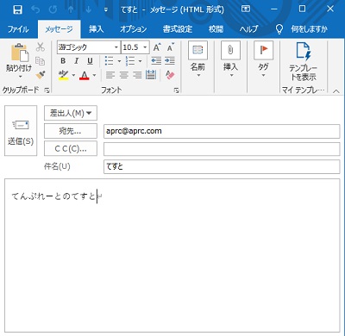This screenshot has width=345, height=336.
Task: Click the To field with aprc@aprc.com
Action: (x=222, y=131)
